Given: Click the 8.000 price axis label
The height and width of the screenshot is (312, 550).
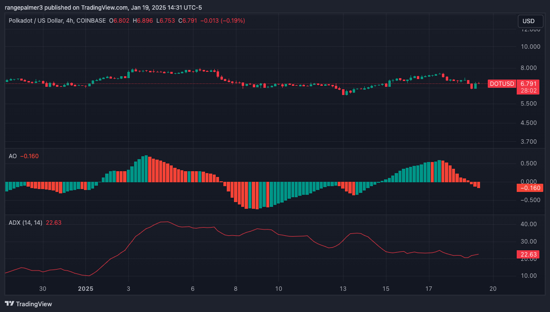Looking at the screenshot, I should click(x=528, y=68).
